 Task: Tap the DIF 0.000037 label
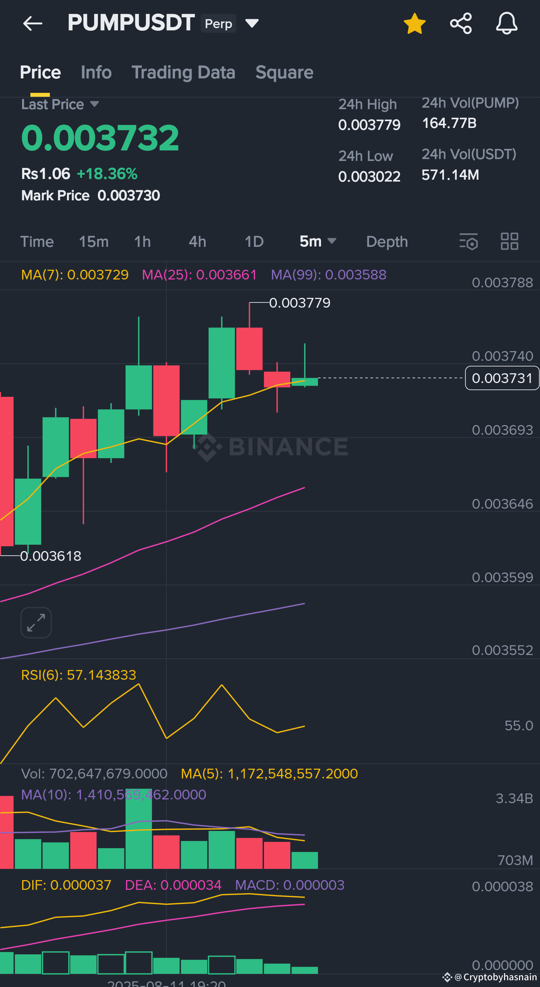click(66, 885)
